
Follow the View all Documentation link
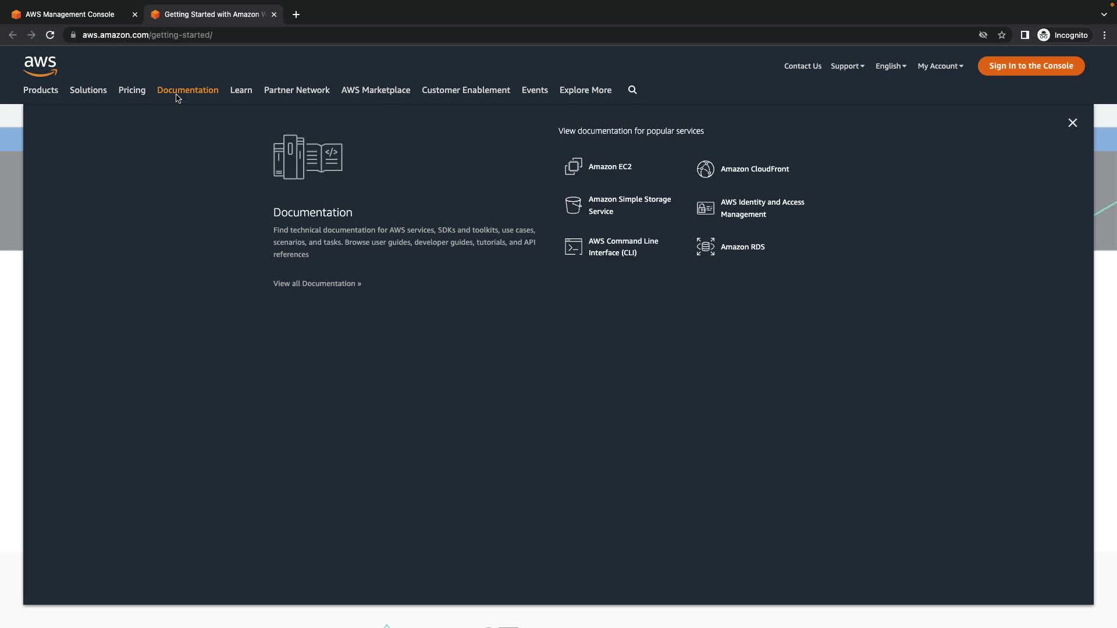tap(317, 284)
